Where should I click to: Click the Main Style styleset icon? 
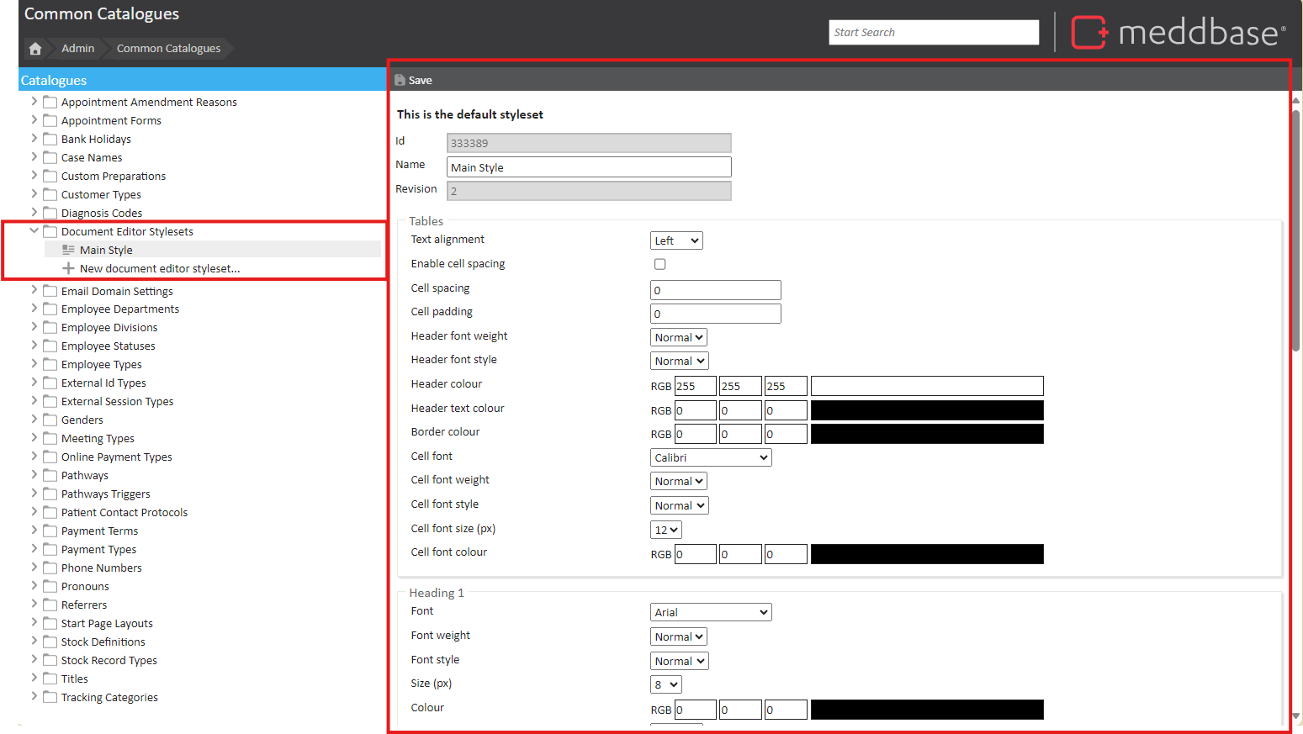click(69, 251)
